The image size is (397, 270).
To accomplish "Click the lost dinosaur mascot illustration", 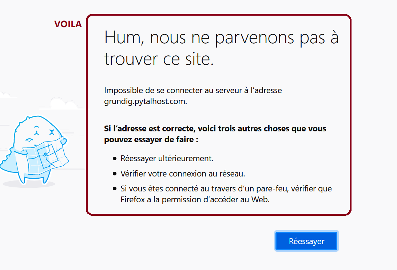I will [x=35, y=150].
